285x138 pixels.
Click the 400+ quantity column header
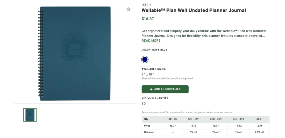(259, 119)
